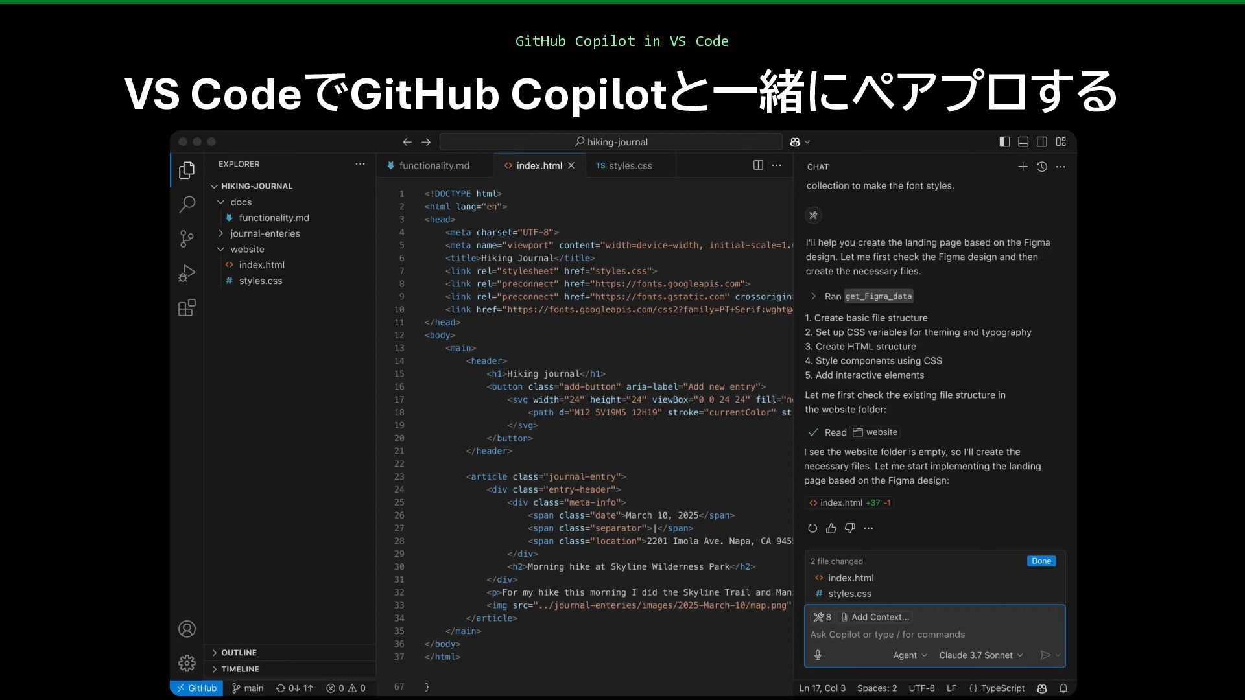Click the thumbs up helpful icon
Viewport: 1245px width, 700px height.
pos(831,528)
